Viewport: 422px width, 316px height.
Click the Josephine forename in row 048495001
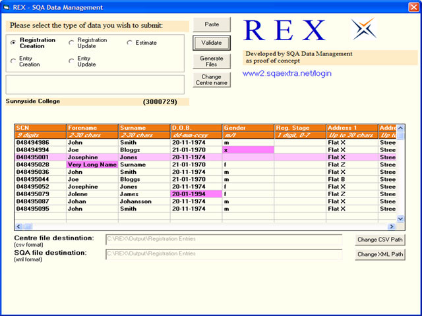(x=92, y=157)
